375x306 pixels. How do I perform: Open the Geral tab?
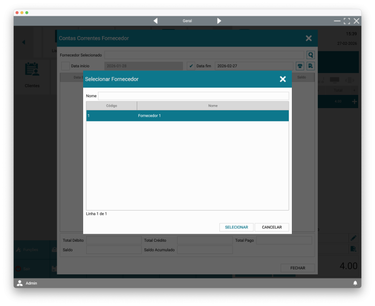click(x=187, y=21)
